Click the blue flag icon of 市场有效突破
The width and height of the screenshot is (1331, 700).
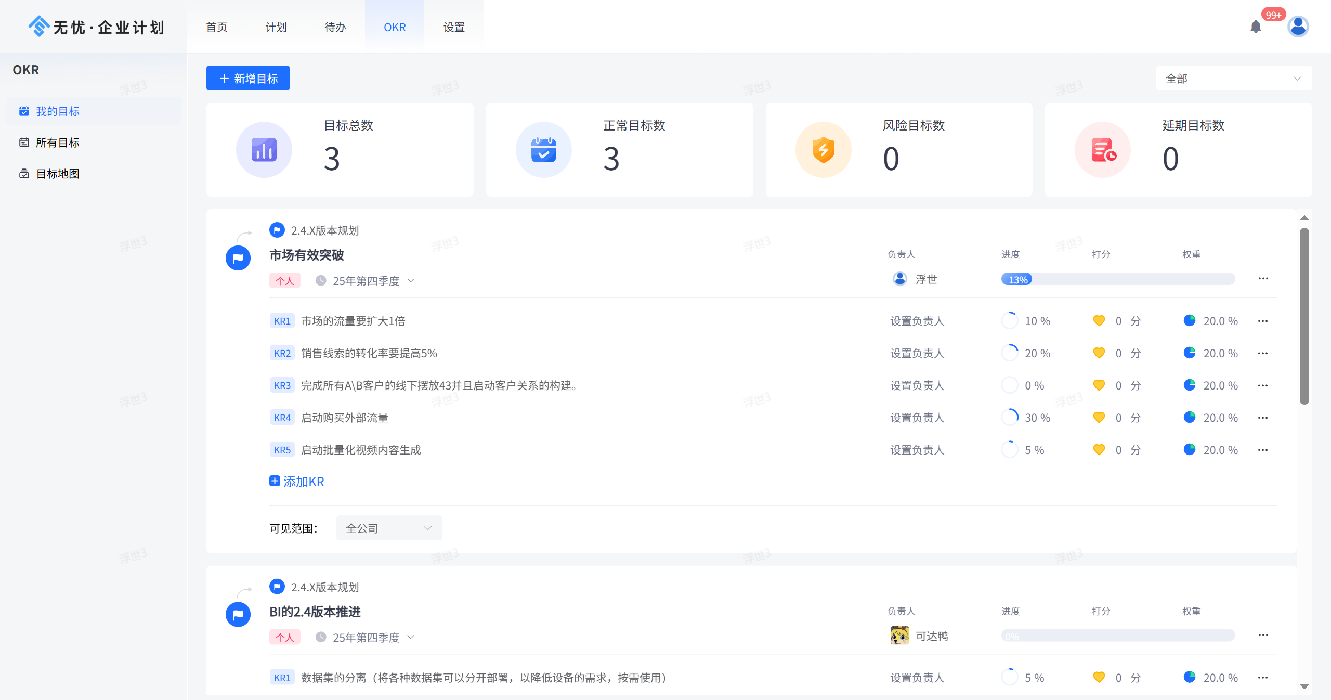(238, 258)
